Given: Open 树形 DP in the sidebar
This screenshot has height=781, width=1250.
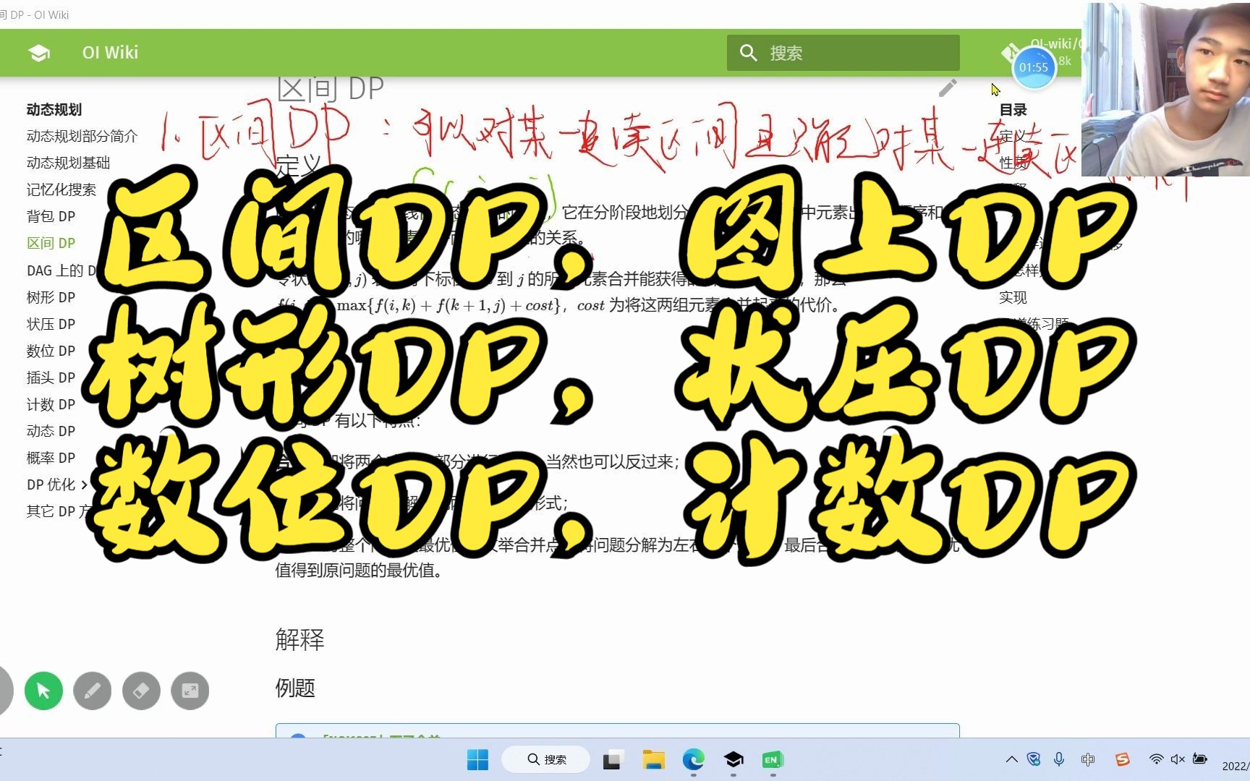Looking at the screenshot, I should pos(51,297).
